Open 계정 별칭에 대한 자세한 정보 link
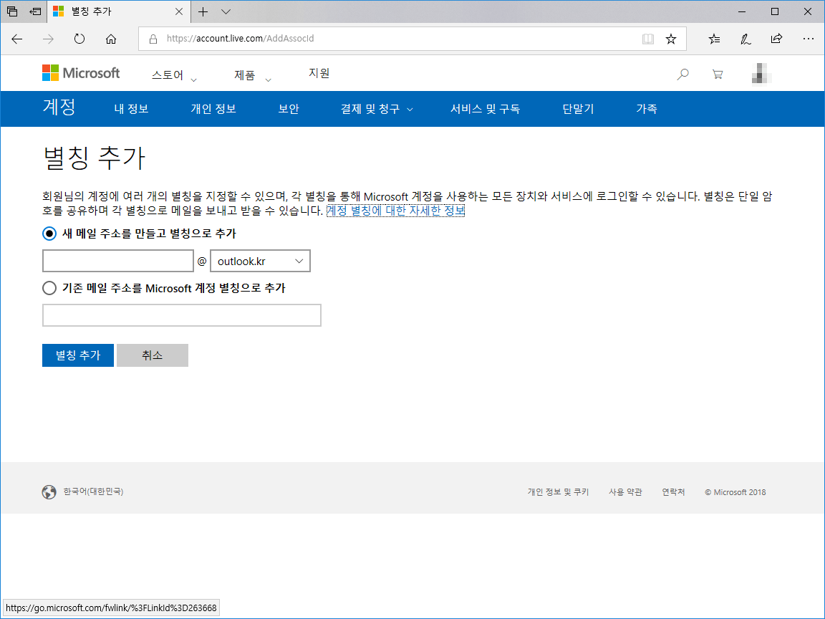The width and height of the screenshot is (825, 619). click(395, 211)
